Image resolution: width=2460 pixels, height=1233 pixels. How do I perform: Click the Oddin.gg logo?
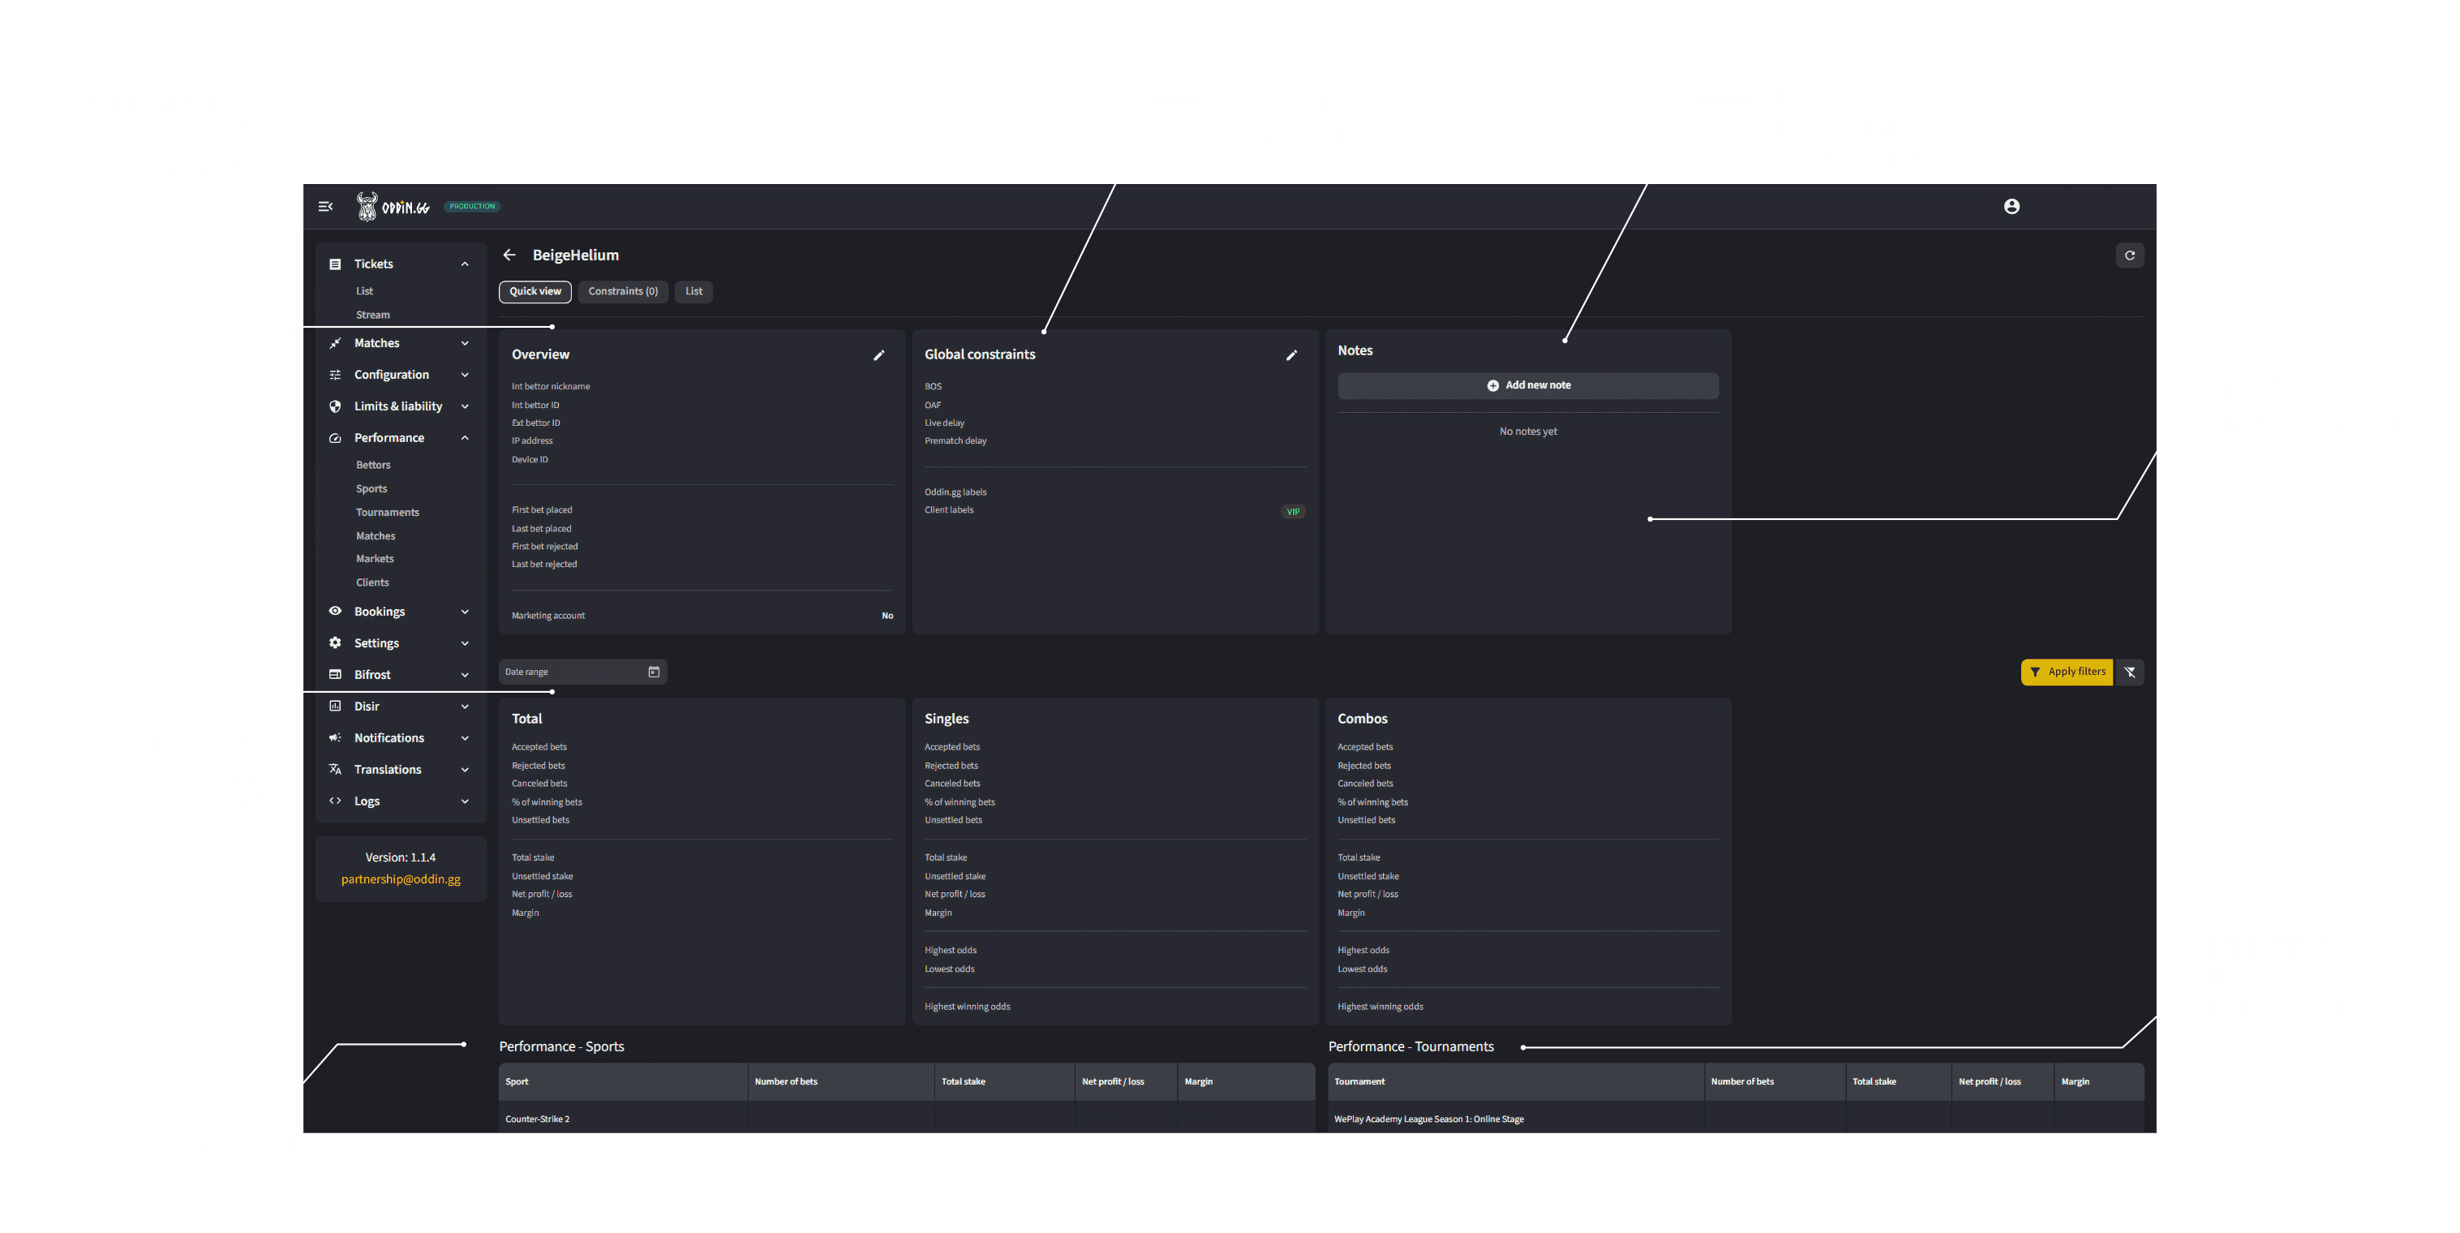393,206
